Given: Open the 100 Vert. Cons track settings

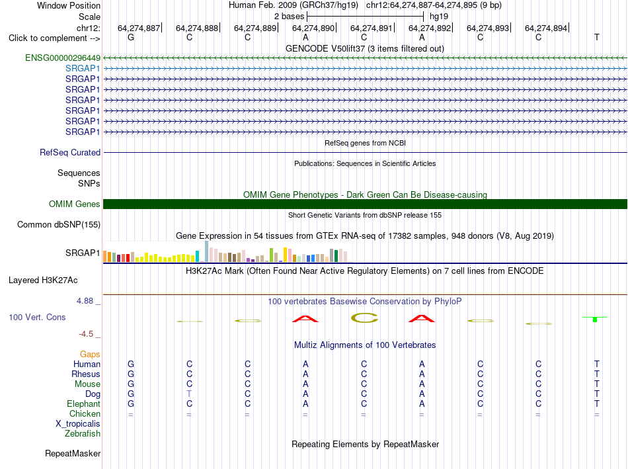Looking at the screenshot, I should click(x=37, y=317).
